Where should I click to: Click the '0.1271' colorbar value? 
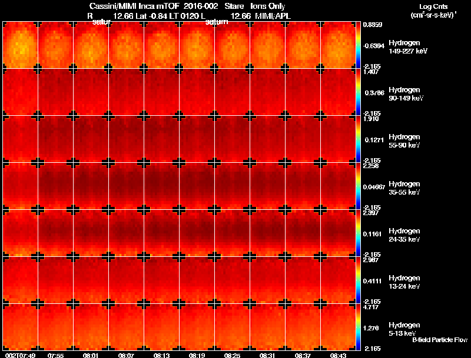[x=374, y=140]
